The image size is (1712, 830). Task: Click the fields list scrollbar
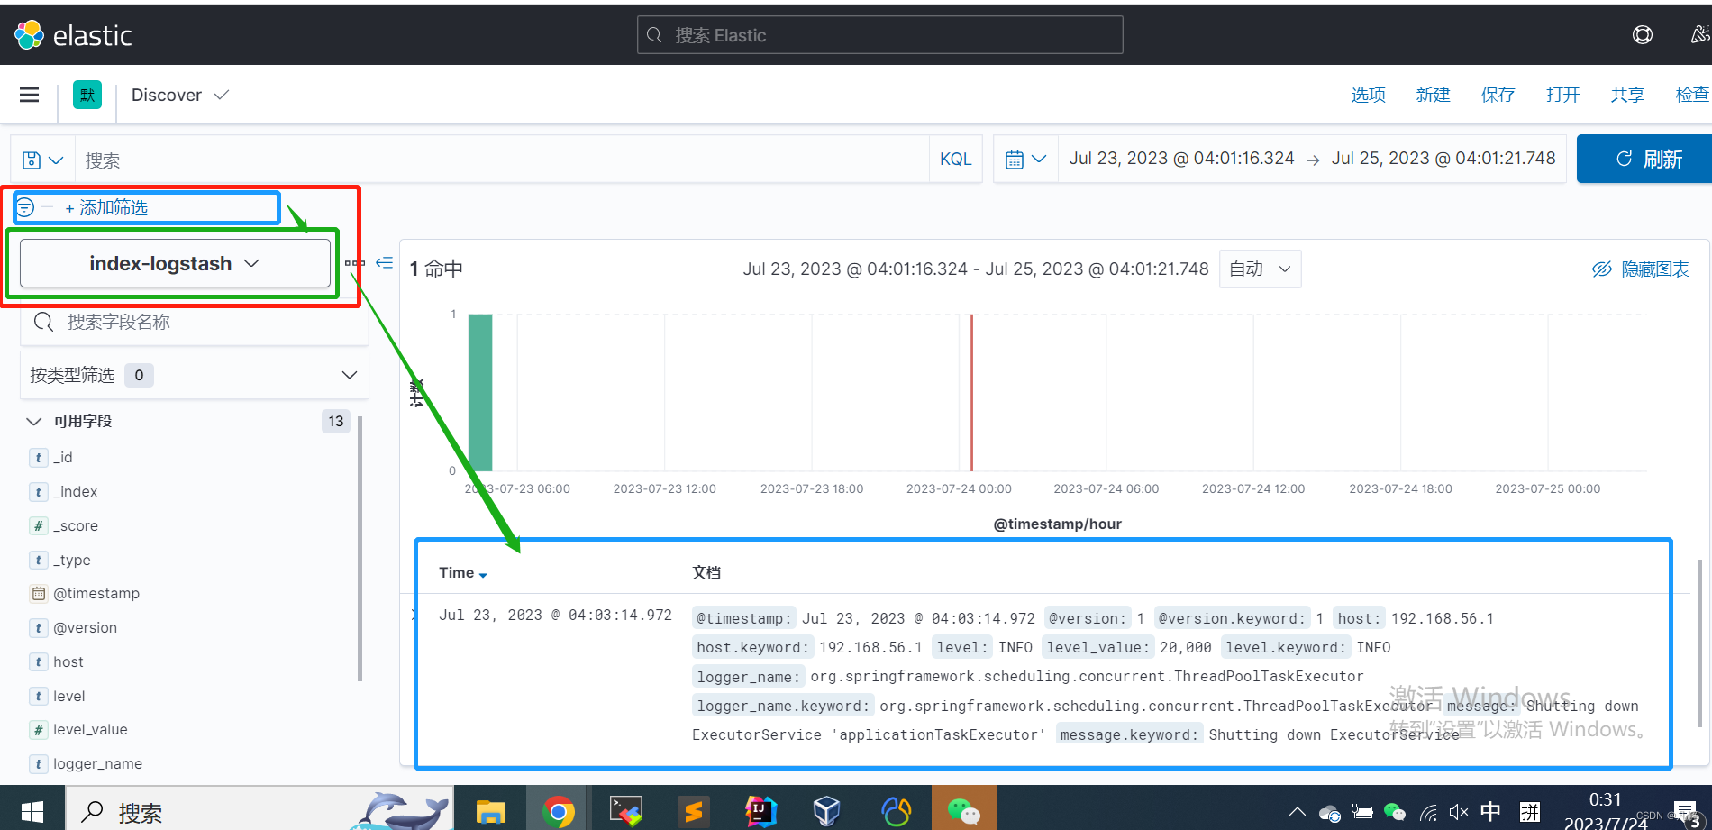pyautogui.click(x=360, y=548)
